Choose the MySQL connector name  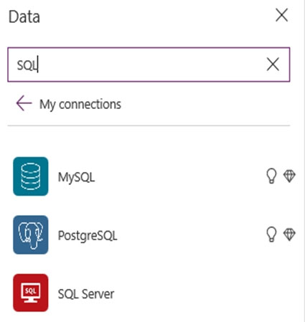[x=77, y=177]
